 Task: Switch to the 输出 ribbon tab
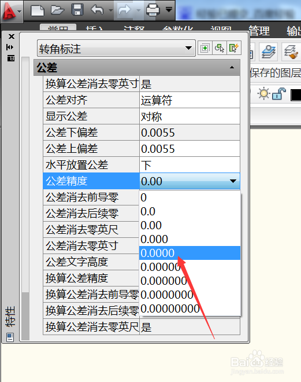coord(293,31)
